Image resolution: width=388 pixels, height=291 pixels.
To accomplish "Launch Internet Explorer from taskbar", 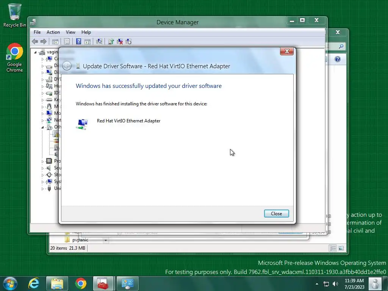I will click(x=34, y=283).
